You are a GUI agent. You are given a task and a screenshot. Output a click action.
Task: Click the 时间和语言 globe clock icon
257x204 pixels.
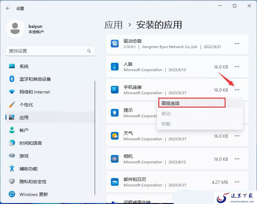point(12,143)
